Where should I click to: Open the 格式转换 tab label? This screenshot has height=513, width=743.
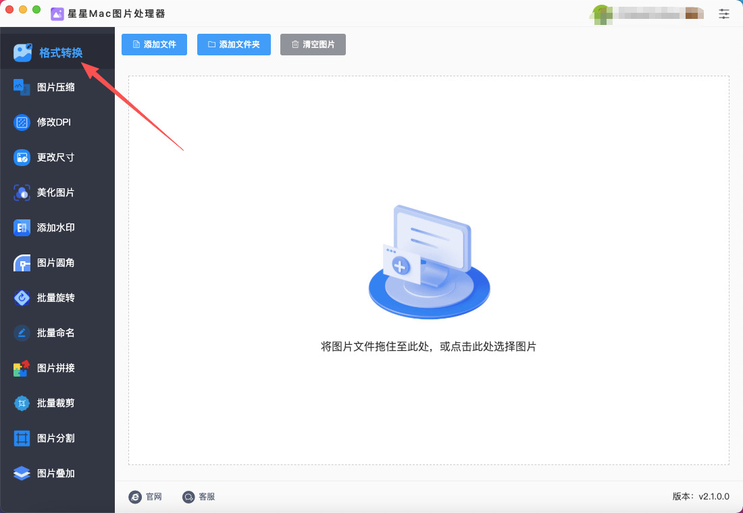click(61, 53)
